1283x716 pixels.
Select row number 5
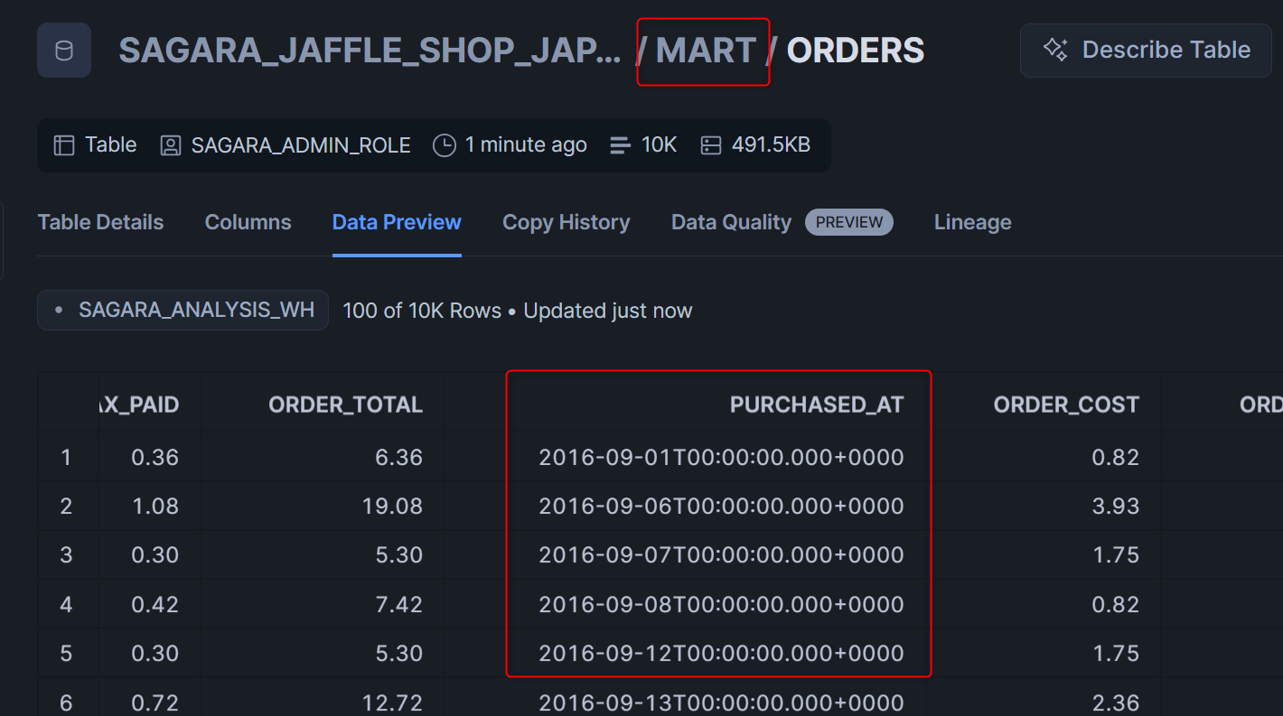point(66,653)
